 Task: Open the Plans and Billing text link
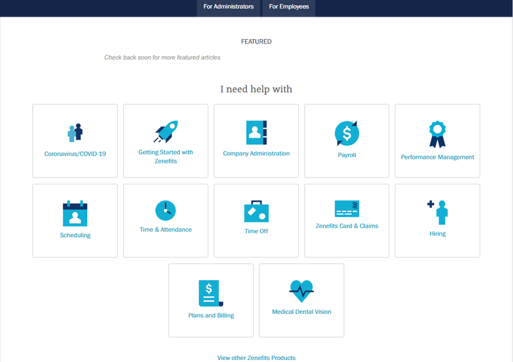pos(211,316)
